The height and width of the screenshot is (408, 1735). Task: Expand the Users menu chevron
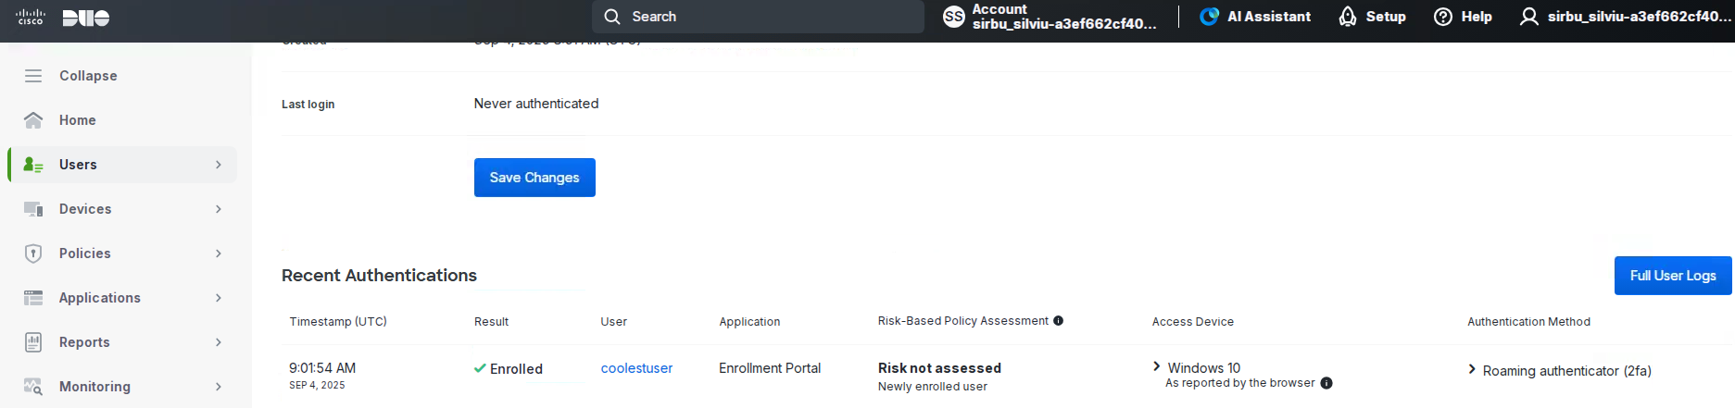pos(219,165)
